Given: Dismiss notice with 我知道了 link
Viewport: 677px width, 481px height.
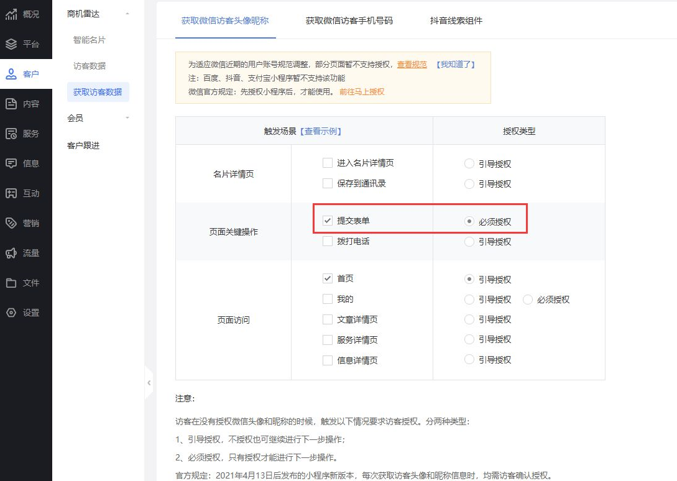Looking at the screenshot, I should pyautogui.click(x=456, y=65).
